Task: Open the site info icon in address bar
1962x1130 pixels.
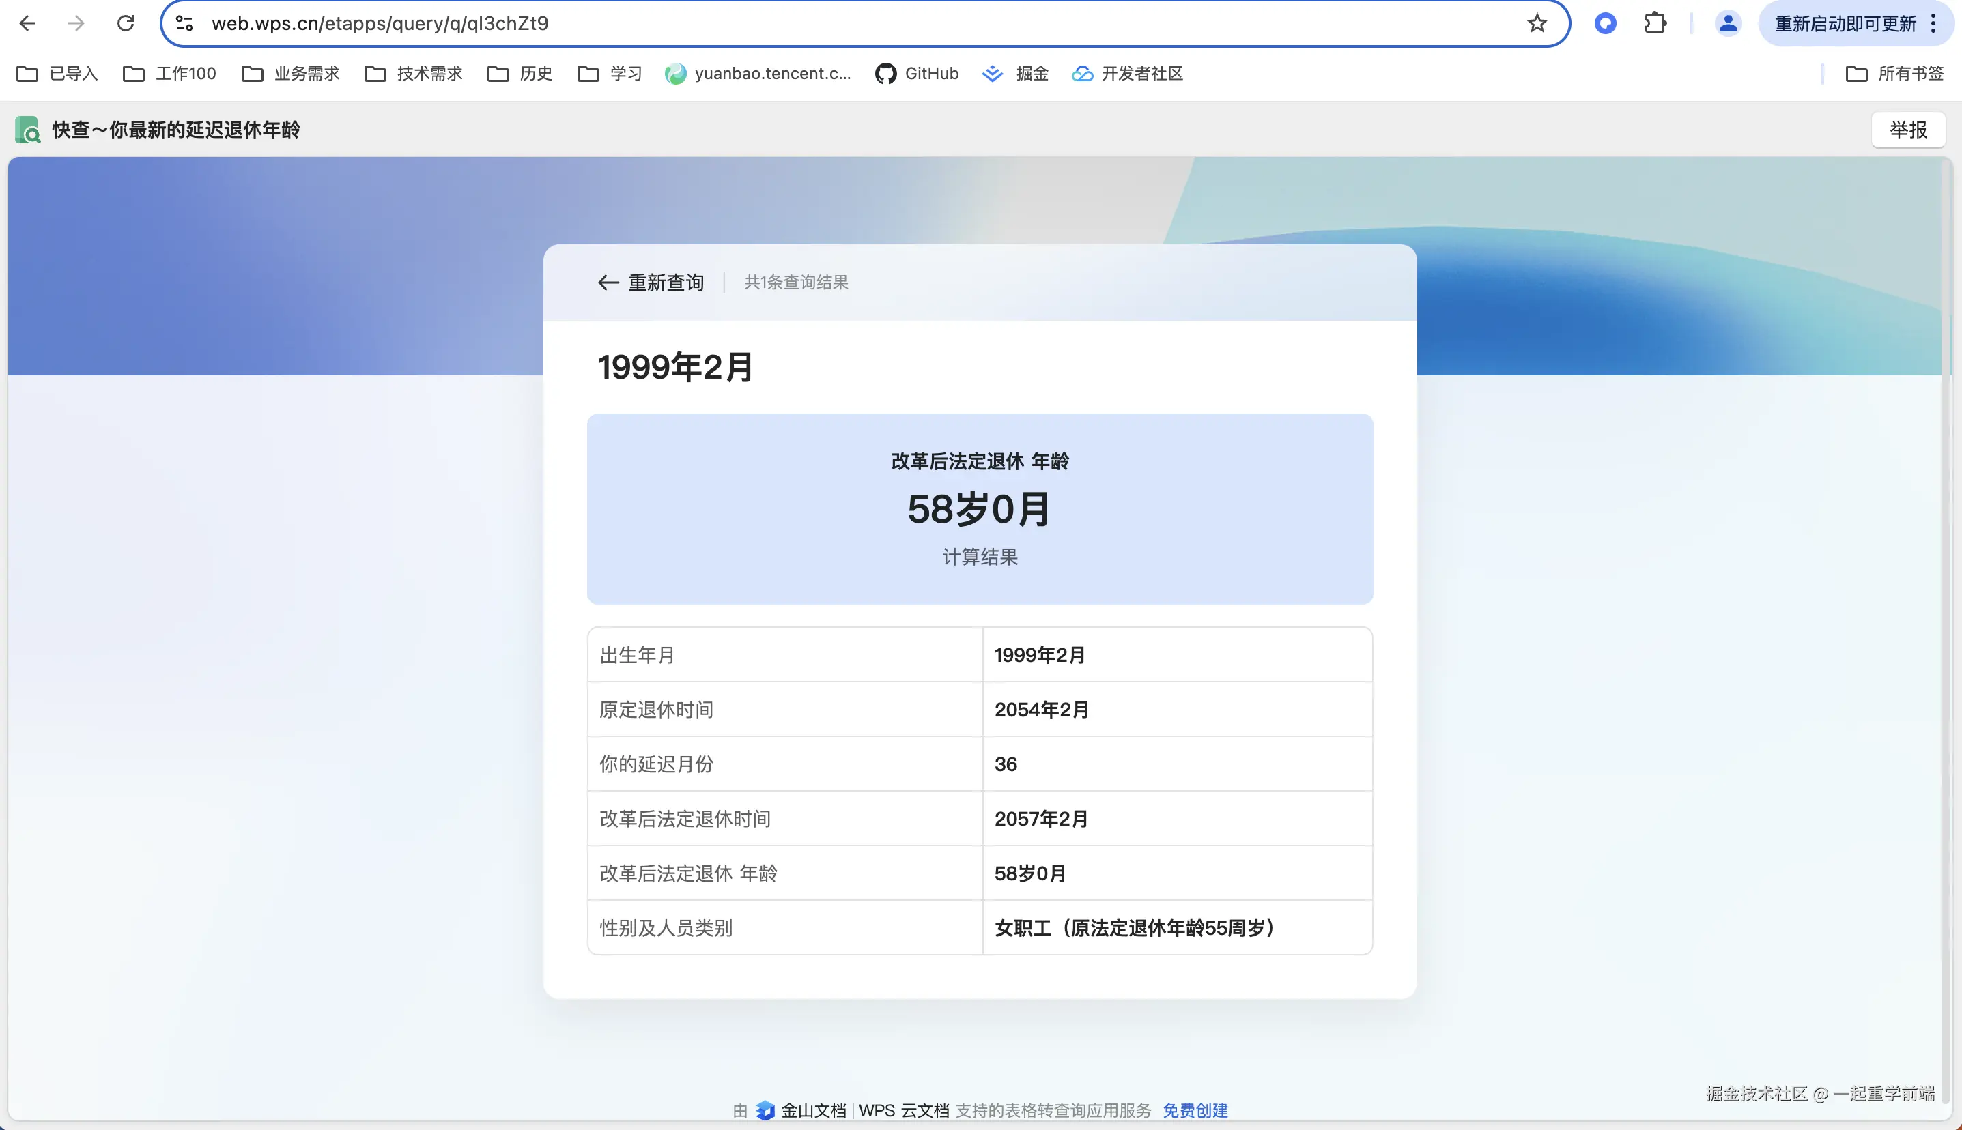Action: [184, 23]
